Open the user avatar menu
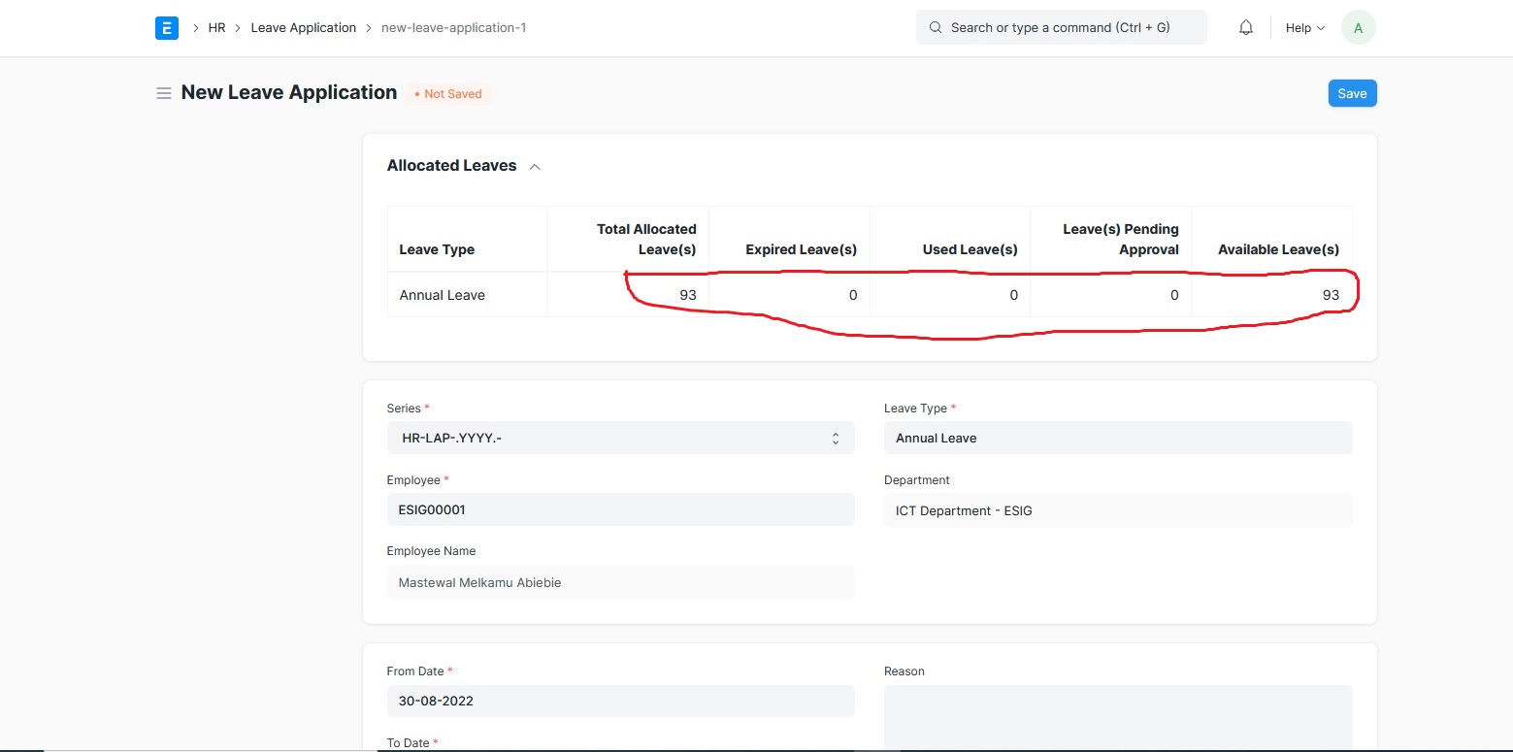This screenshot has height=752, width=1513. coord(1358,26)
